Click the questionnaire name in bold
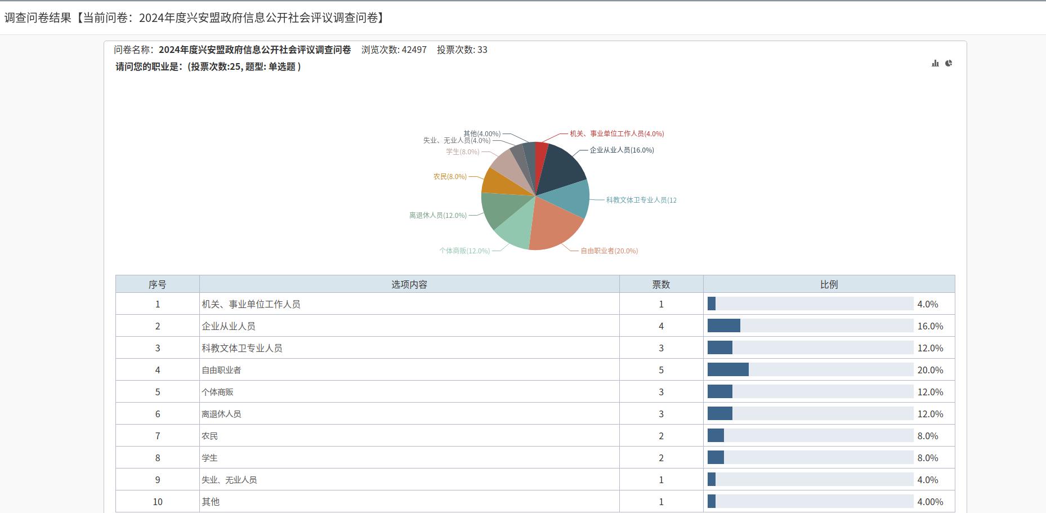 click(254, 50)
